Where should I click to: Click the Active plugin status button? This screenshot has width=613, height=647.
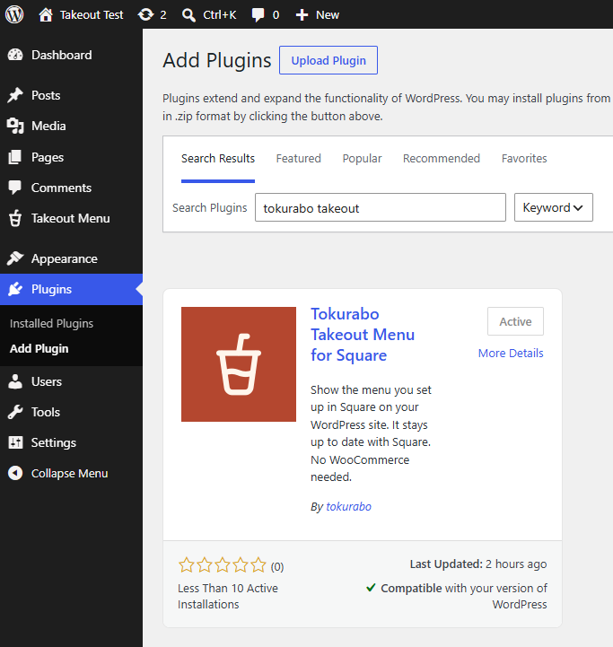(x=515, y=321)
